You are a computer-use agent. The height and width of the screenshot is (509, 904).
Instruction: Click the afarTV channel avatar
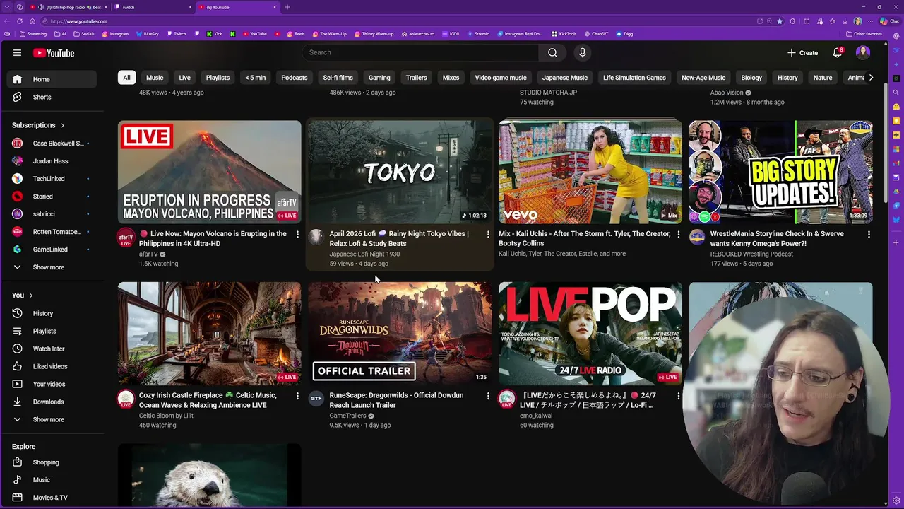tap(126, 238)
